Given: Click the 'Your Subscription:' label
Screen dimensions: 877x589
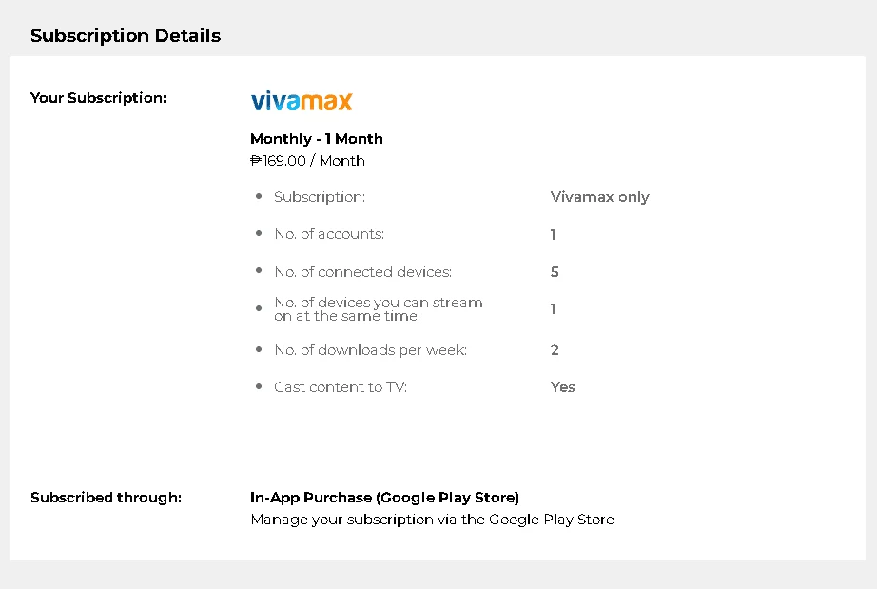Looking at the screenshot, I should click(x=98, y=98).
